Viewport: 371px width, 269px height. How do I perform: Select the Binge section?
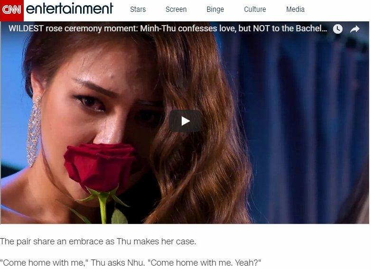point(215,9)
